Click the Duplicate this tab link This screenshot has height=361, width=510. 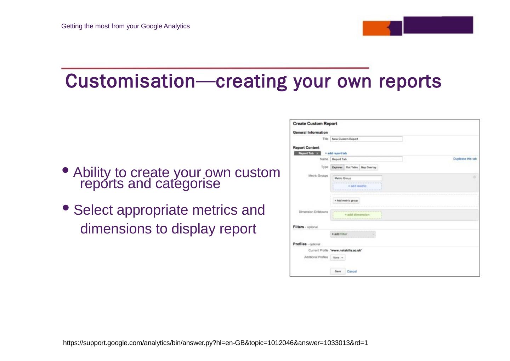coord(465,159)
